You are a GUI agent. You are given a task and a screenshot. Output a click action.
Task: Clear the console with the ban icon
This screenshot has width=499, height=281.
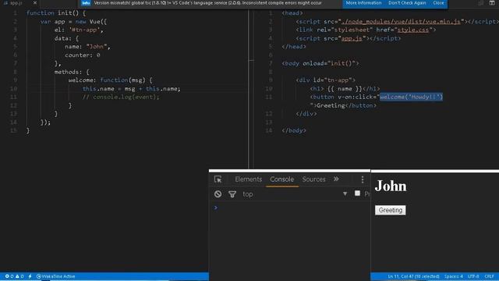click(218, 194)
